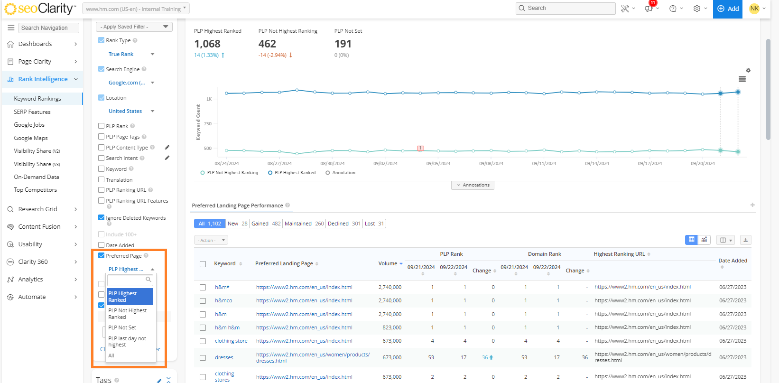Image resolution: width=779 pixels, height=383 pixels.
Task: Click the Search Navigation input field
Action: (x=50, y=28)
